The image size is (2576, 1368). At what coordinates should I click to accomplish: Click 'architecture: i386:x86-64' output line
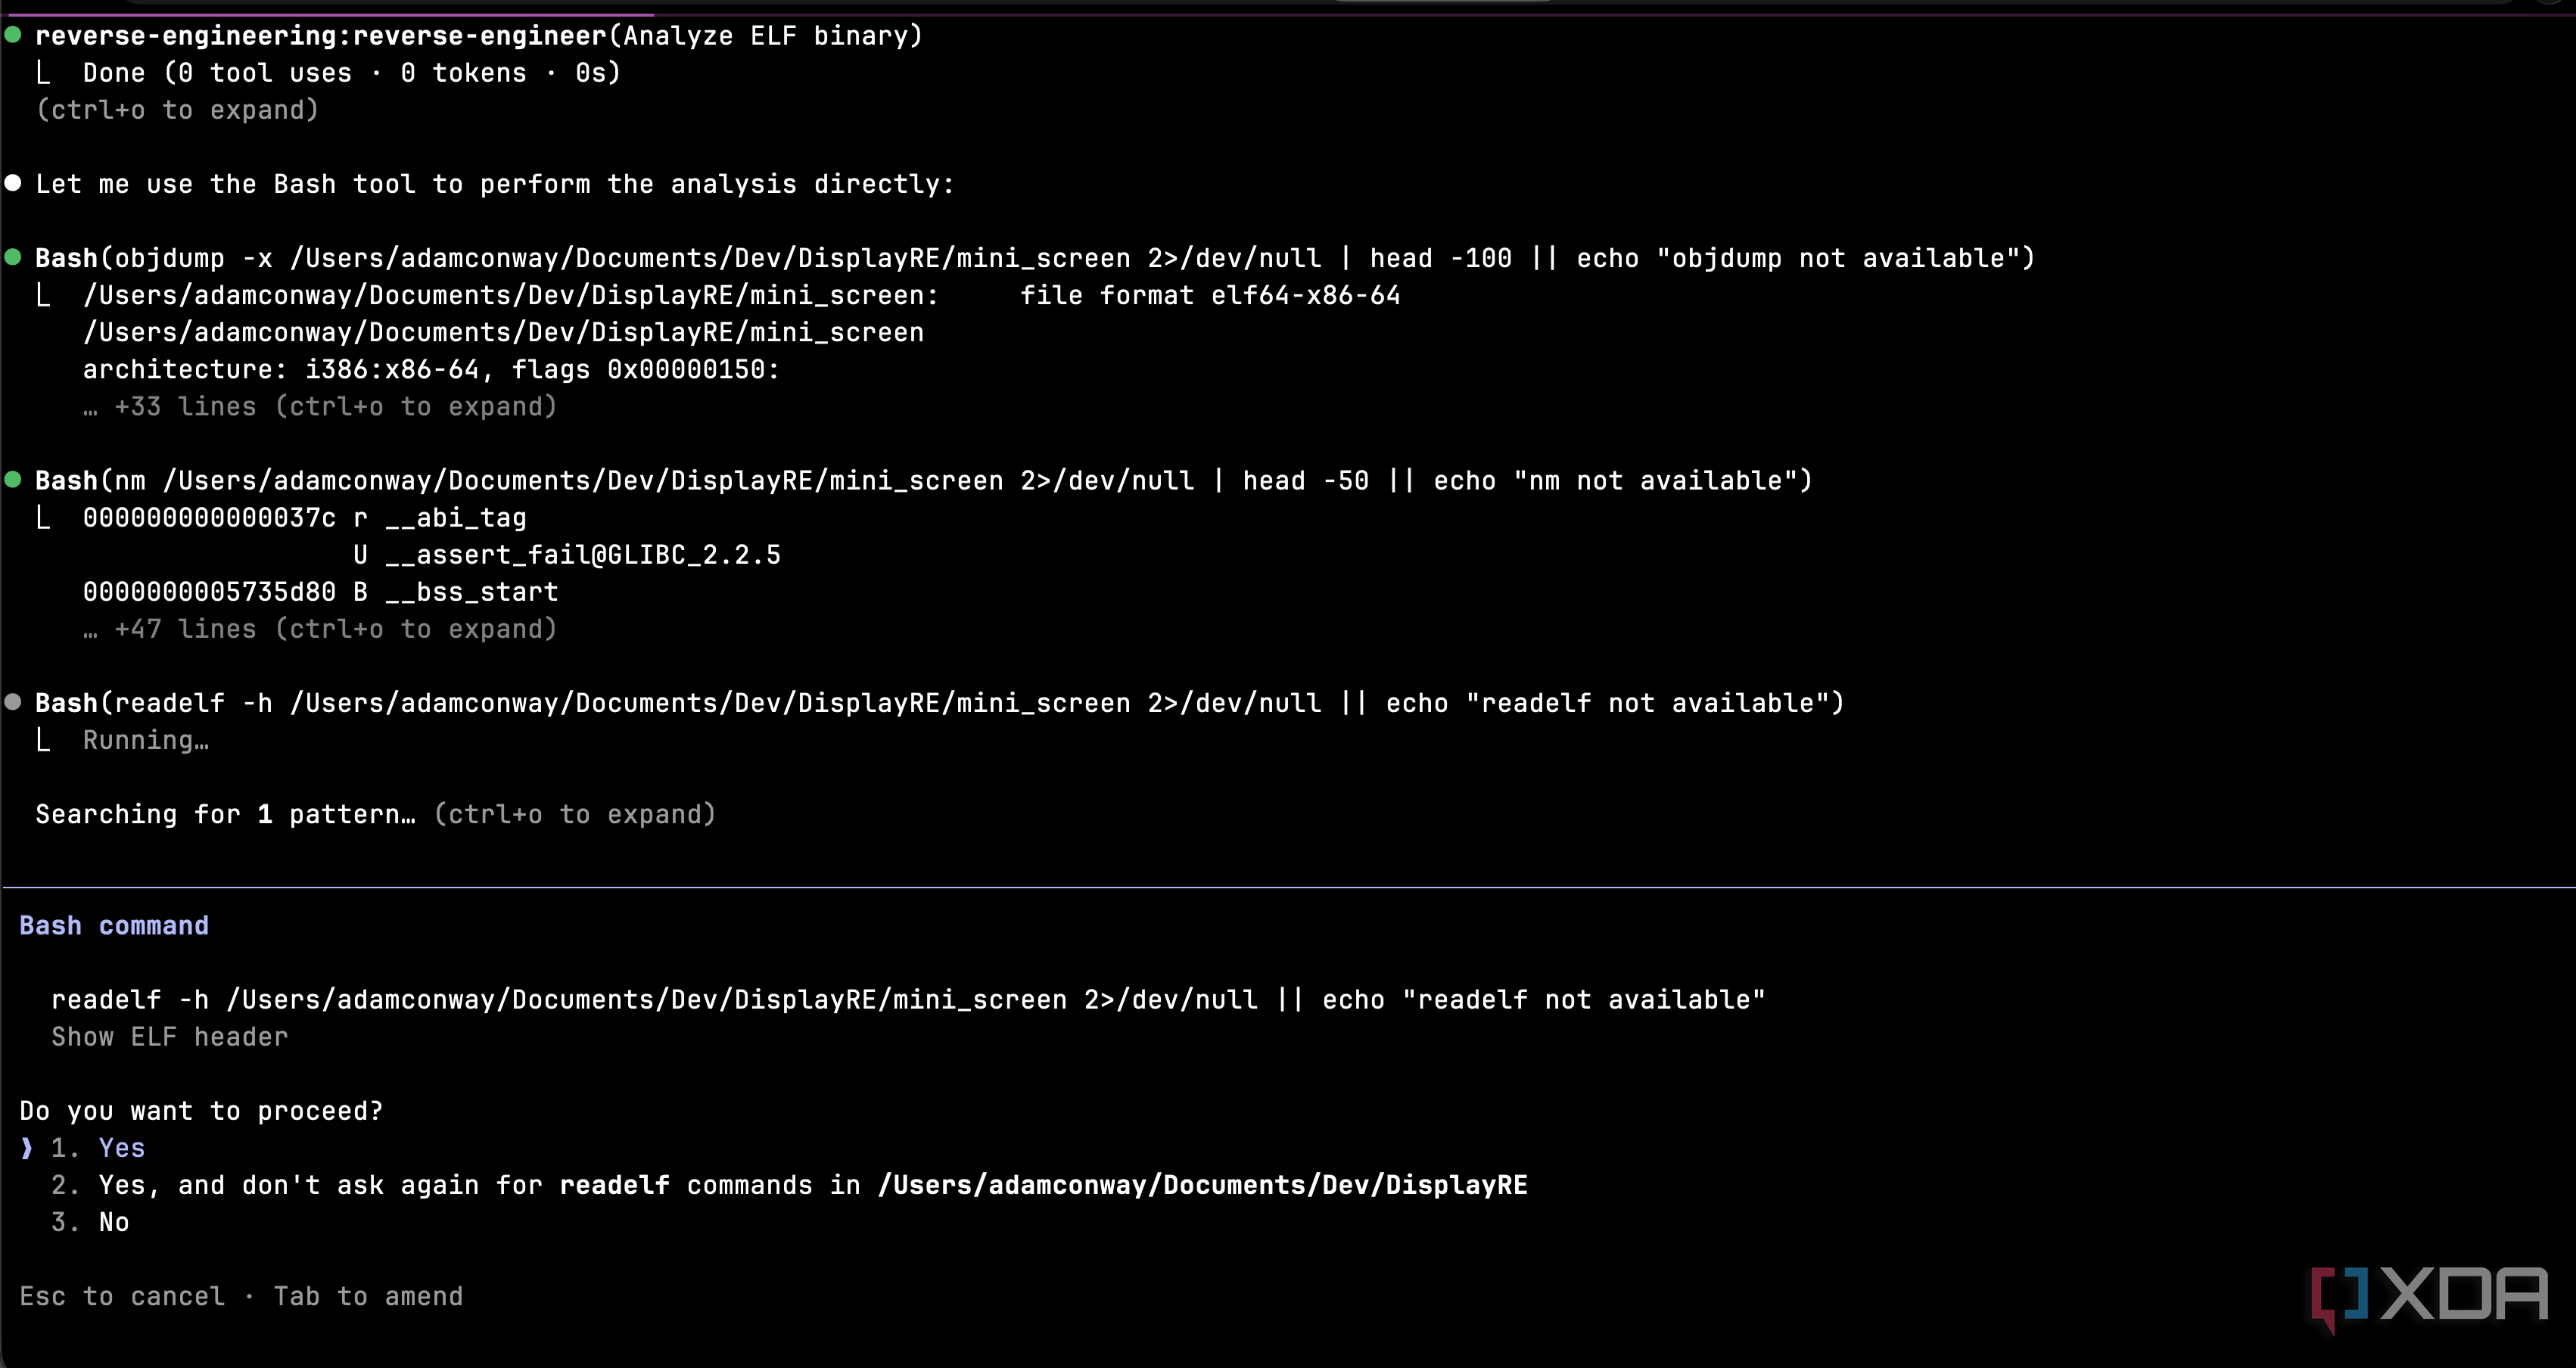(x=431, y=369)
